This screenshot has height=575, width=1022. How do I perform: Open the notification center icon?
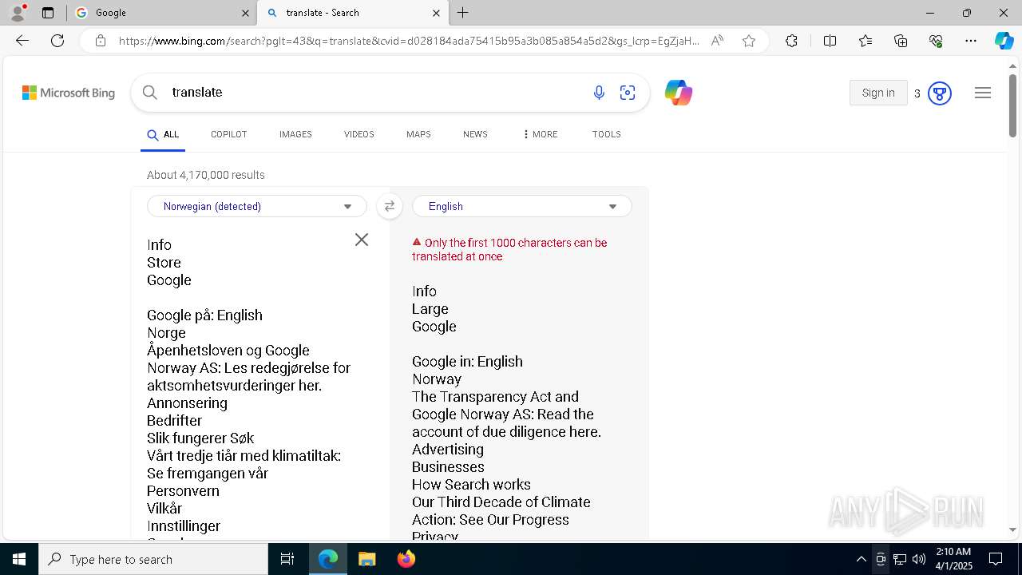[996, 559]
